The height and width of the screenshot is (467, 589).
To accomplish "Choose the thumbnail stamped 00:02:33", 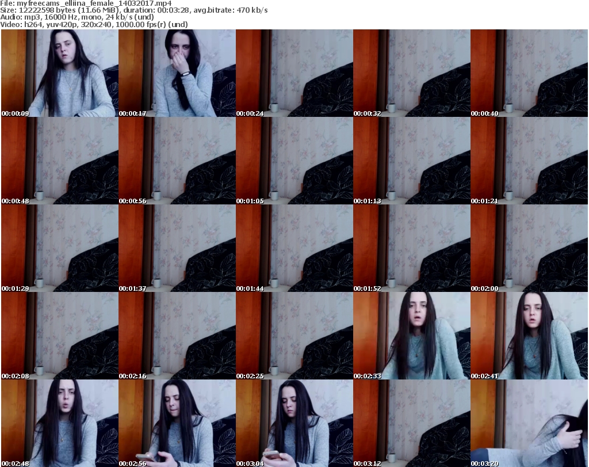I will [x=412, y=336].
